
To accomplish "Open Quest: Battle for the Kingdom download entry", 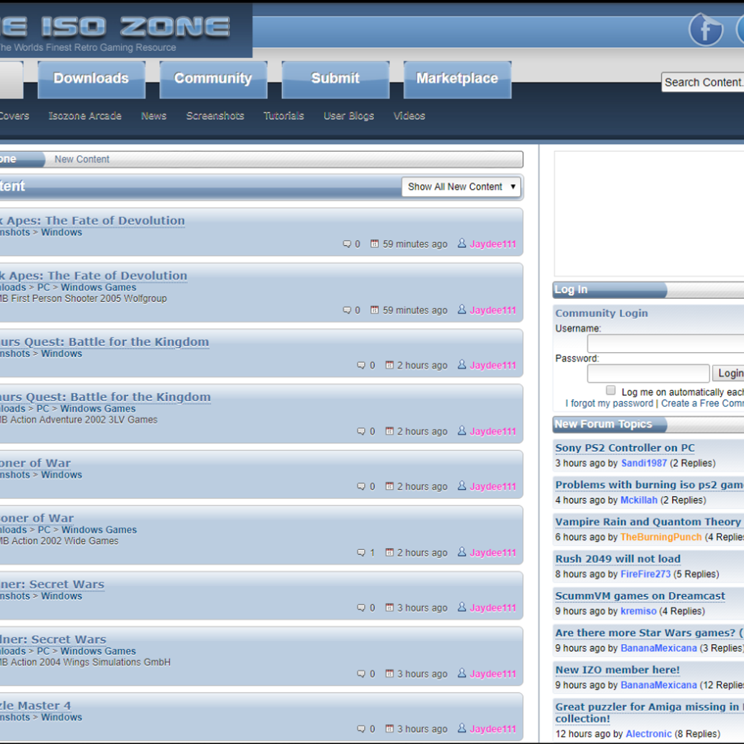I will coord(105,397).
